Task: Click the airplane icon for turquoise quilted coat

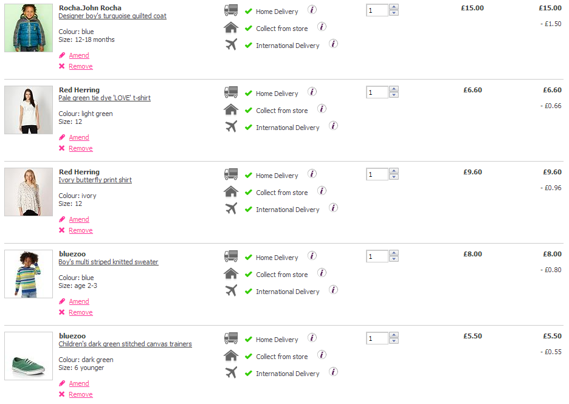Action: coord(231,44)
